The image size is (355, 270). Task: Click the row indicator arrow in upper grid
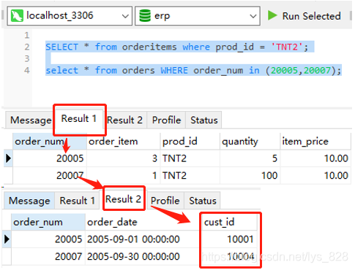[8, 158]
